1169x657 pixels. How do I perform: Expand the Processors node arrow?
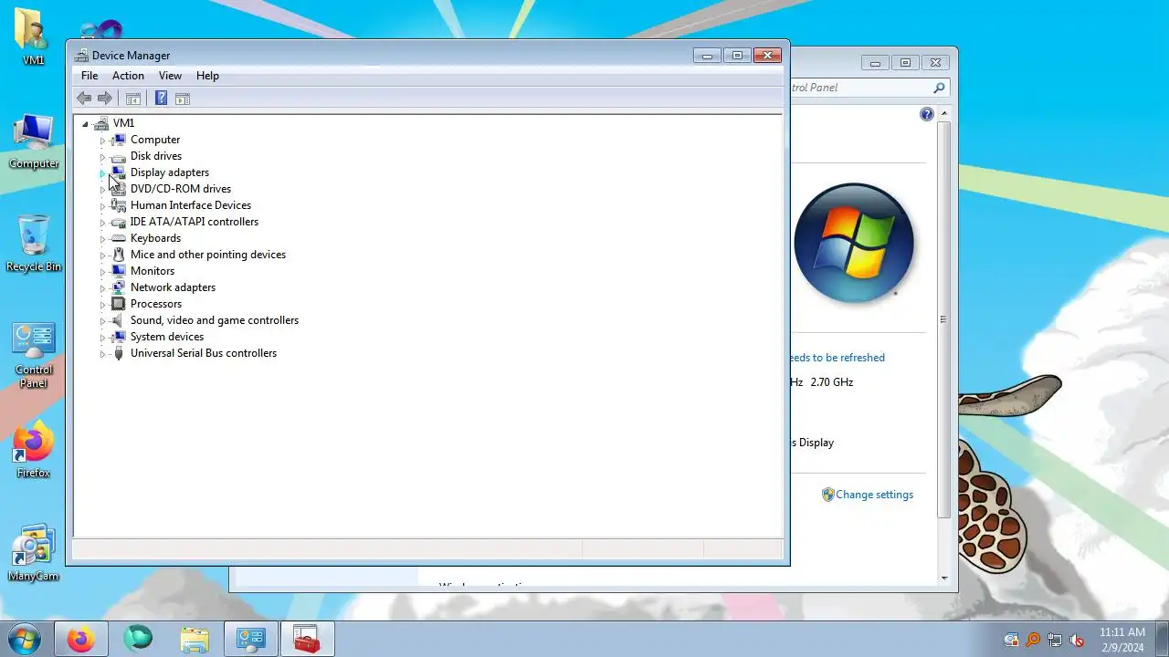[102, 305]
